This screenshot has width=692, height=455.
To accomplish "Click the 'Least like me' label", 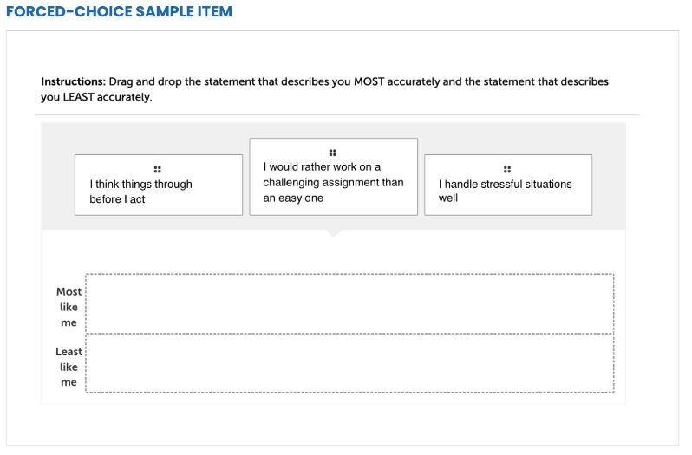I will (69, 367).
